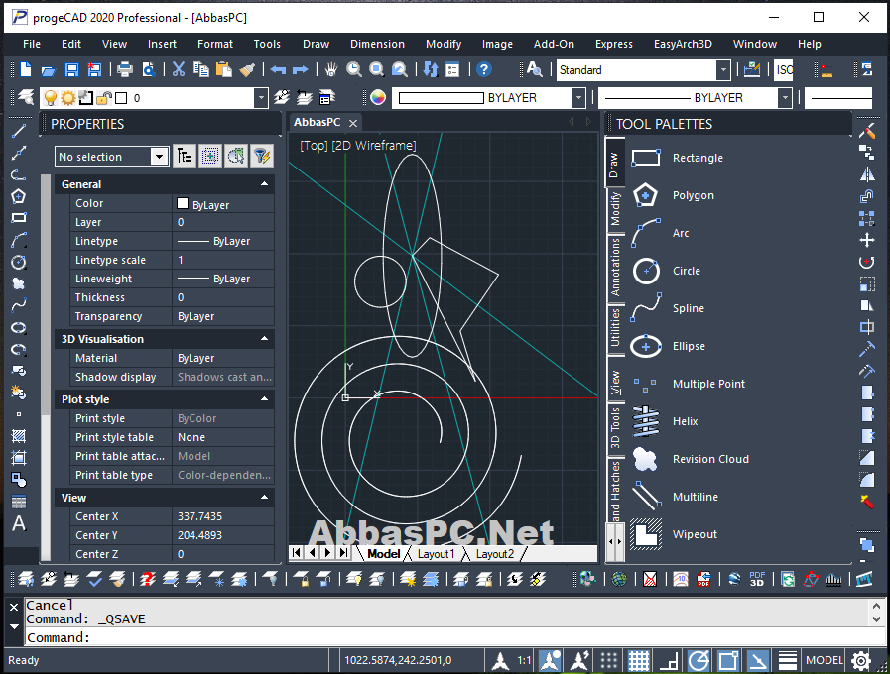Select the Line tool in left toolbar
The height and width of the screenshot is (674, 890).
pos(19,131)
